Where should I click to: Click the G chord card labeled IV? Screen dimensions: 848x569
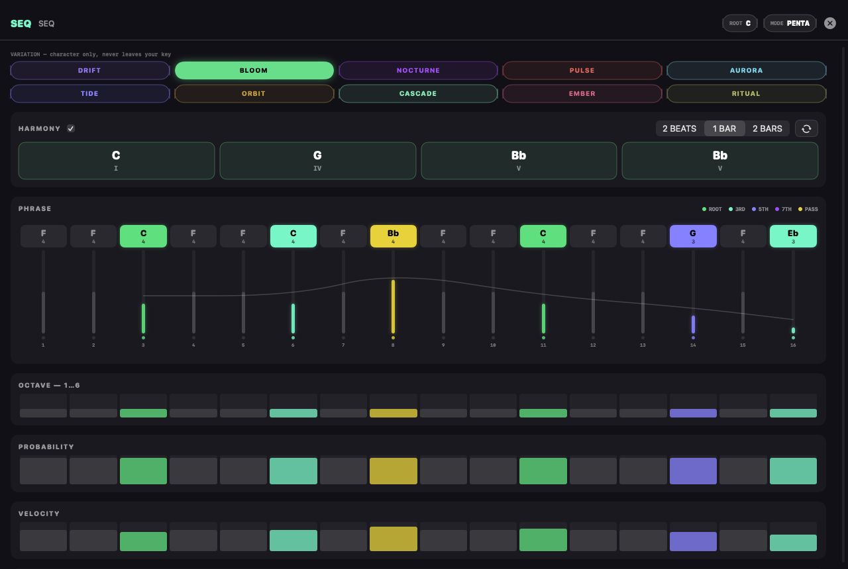pos(318,161)
